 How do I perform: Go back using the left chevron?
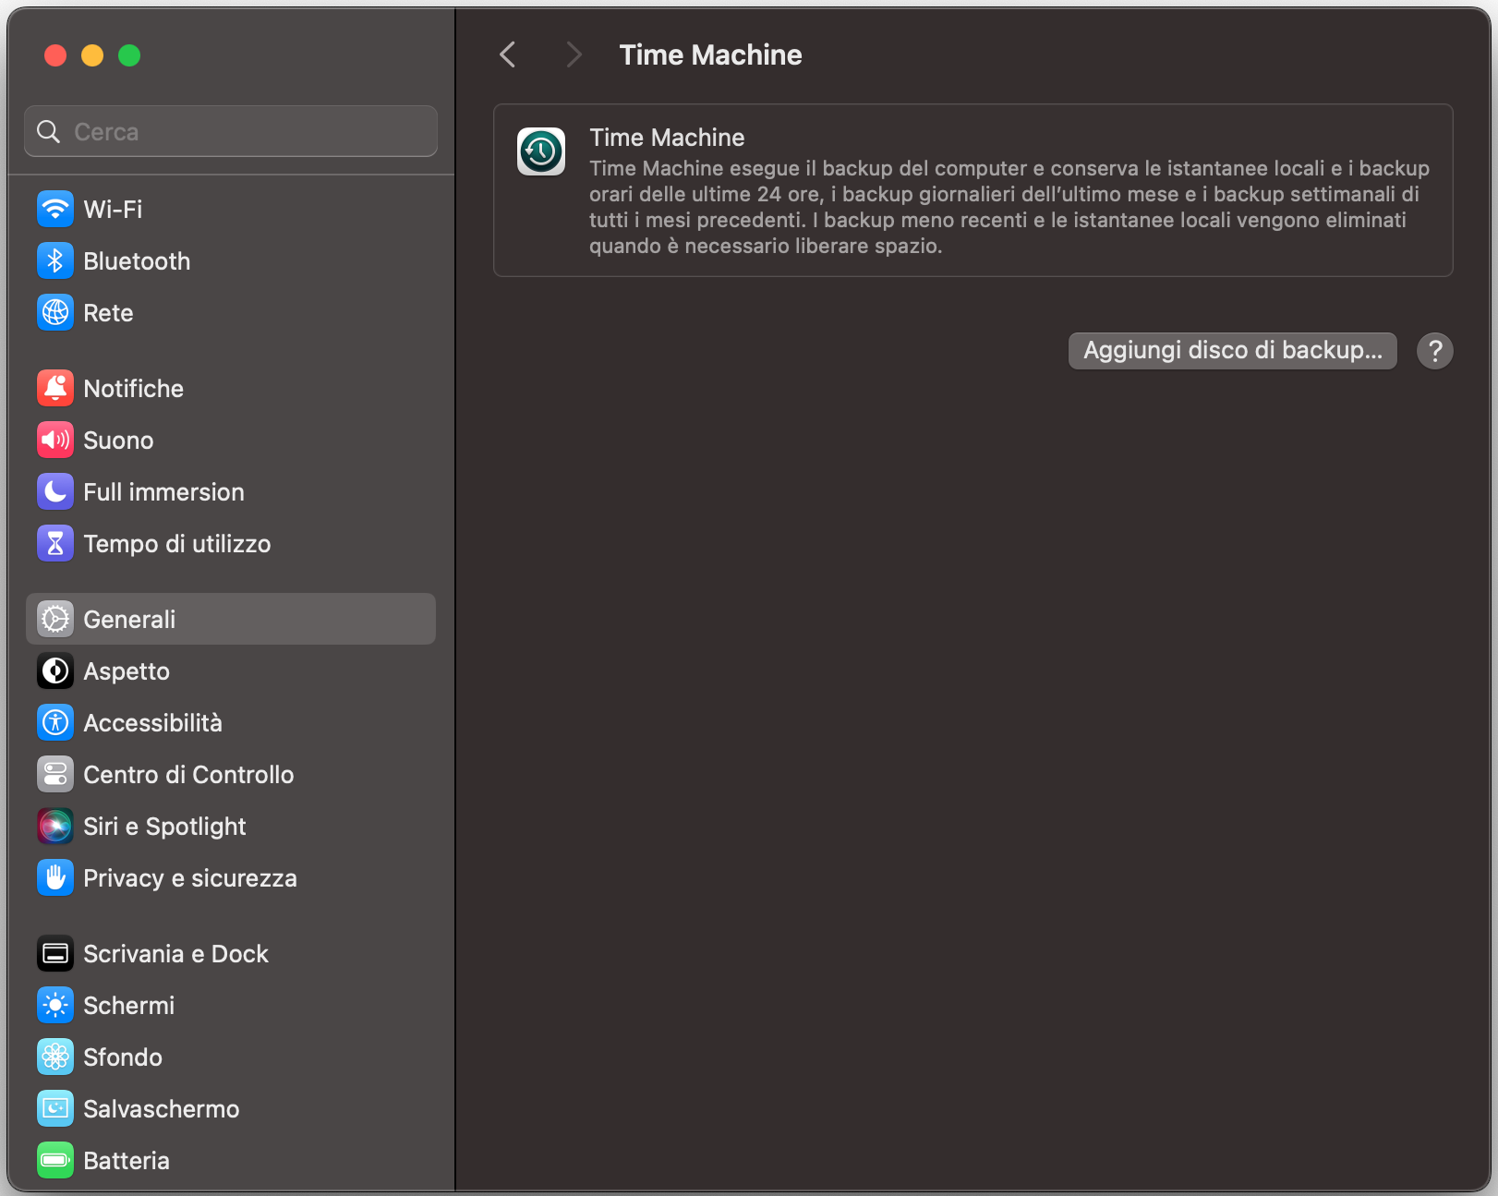tap(507, 54)
